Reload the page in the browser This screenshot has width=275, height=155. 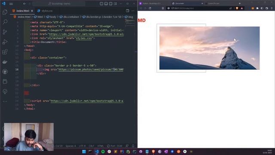pyautogui.click(x=150, y=8)
